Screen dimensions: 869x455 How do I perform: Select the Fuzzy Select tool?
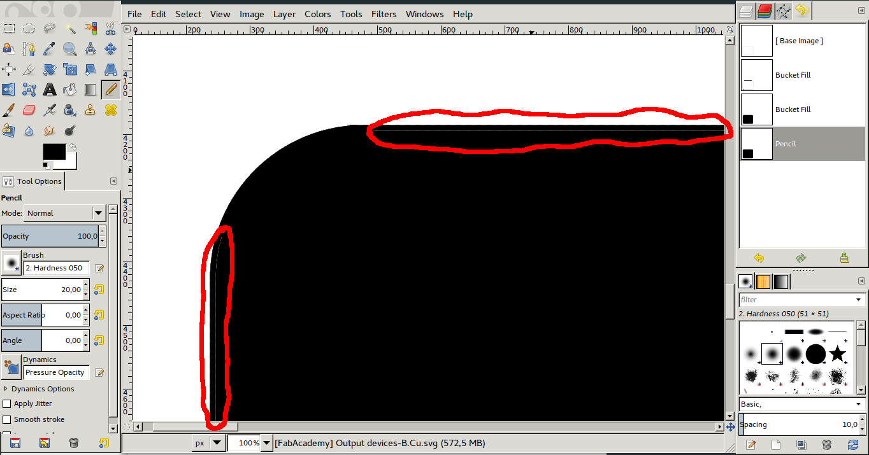pyautogui.click(x=70, y=28)
